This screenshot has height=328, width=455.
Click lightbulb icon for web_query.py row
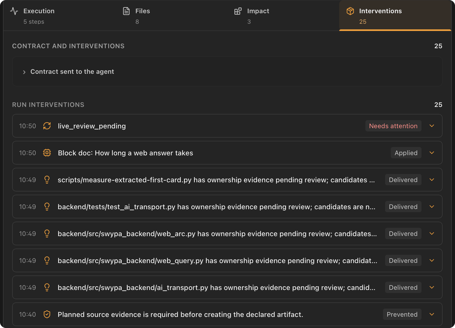click(47, 260)
